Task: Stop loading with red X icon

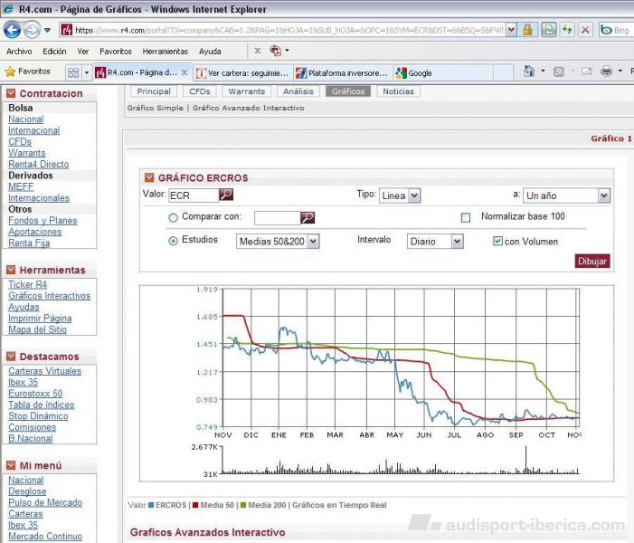Action: [x=585, y=30]
